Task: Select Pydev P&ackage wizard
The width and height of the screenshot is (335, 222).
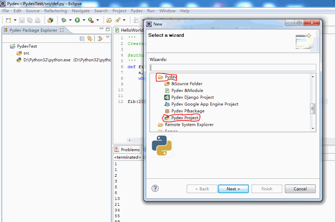Action: [x=184, y=111]
